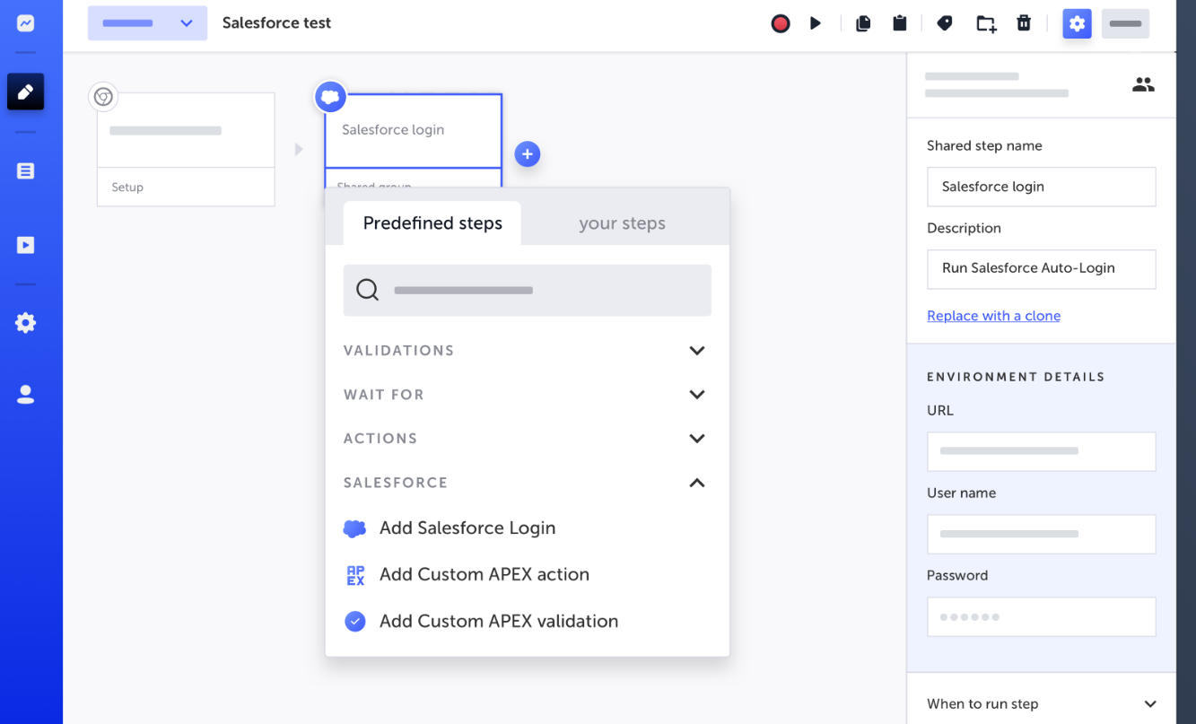1196x724 pixels.
Task: Open the clipboard paste icon
Action: coord(900,23)
